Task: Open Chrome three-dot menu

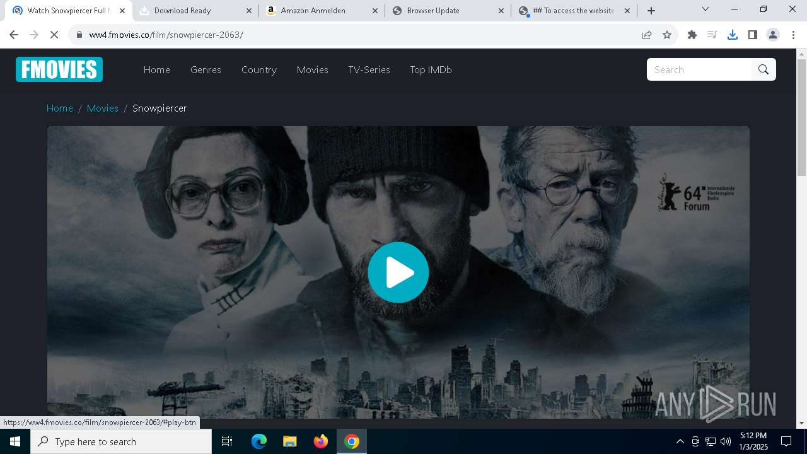Action: pyautogui.click(x=792, y=35)
